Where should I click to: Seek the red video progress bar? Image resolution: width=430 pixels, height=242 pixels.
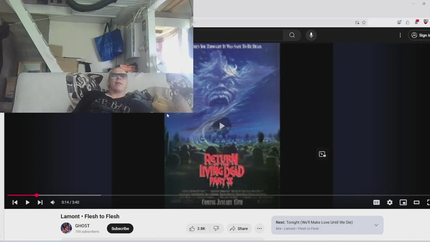click(218, 195)
